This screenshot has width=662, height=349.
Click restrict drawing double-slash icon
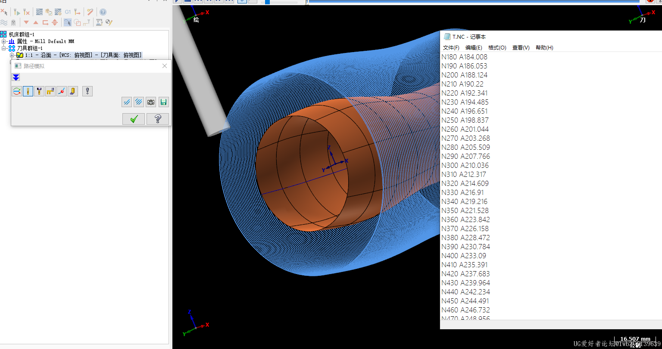(x=127, y=102)
